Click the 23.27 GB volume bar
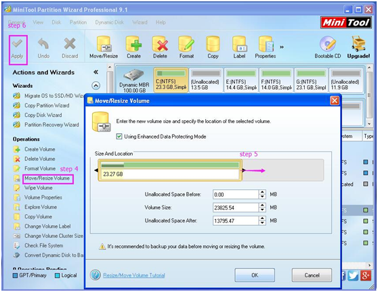 point(170,170)
